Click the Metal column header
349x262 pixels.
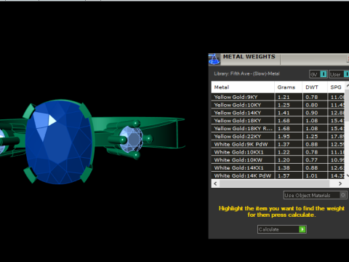click(243, 87)
